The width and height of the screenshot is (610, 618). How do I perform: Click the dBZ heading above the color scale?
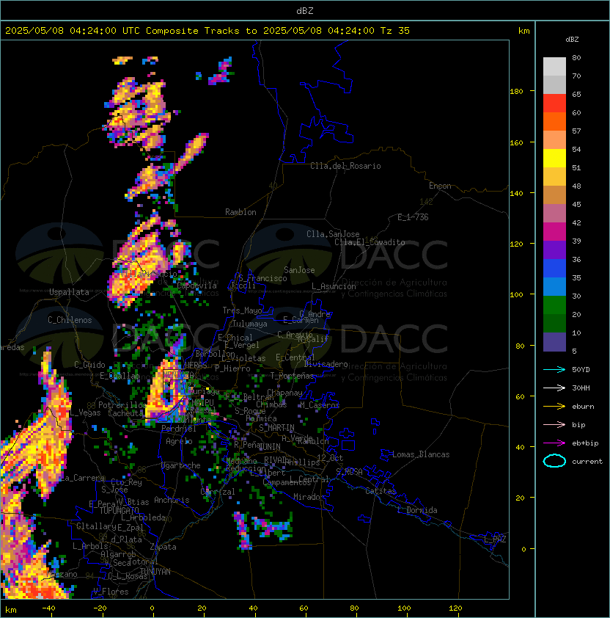(572, 40)
